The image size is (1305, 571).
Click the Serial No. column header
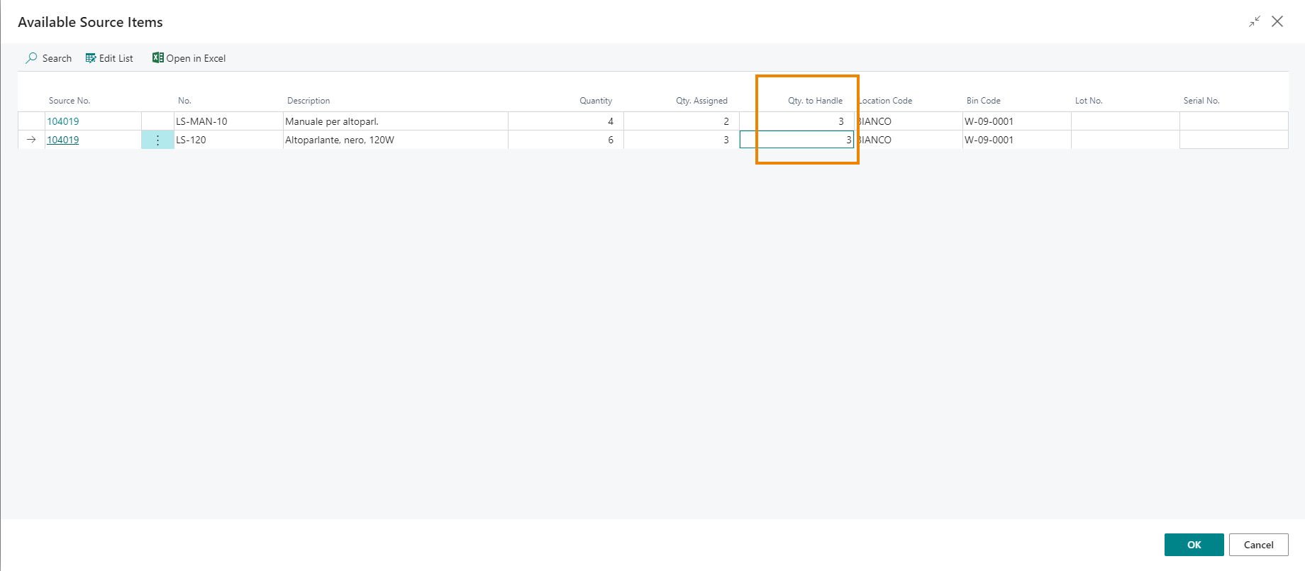click(x=1201, y=100)
